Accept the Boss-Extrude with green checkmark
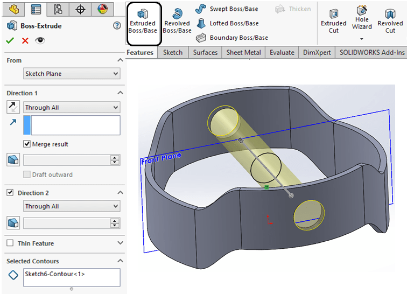 [x=10, y=40]
